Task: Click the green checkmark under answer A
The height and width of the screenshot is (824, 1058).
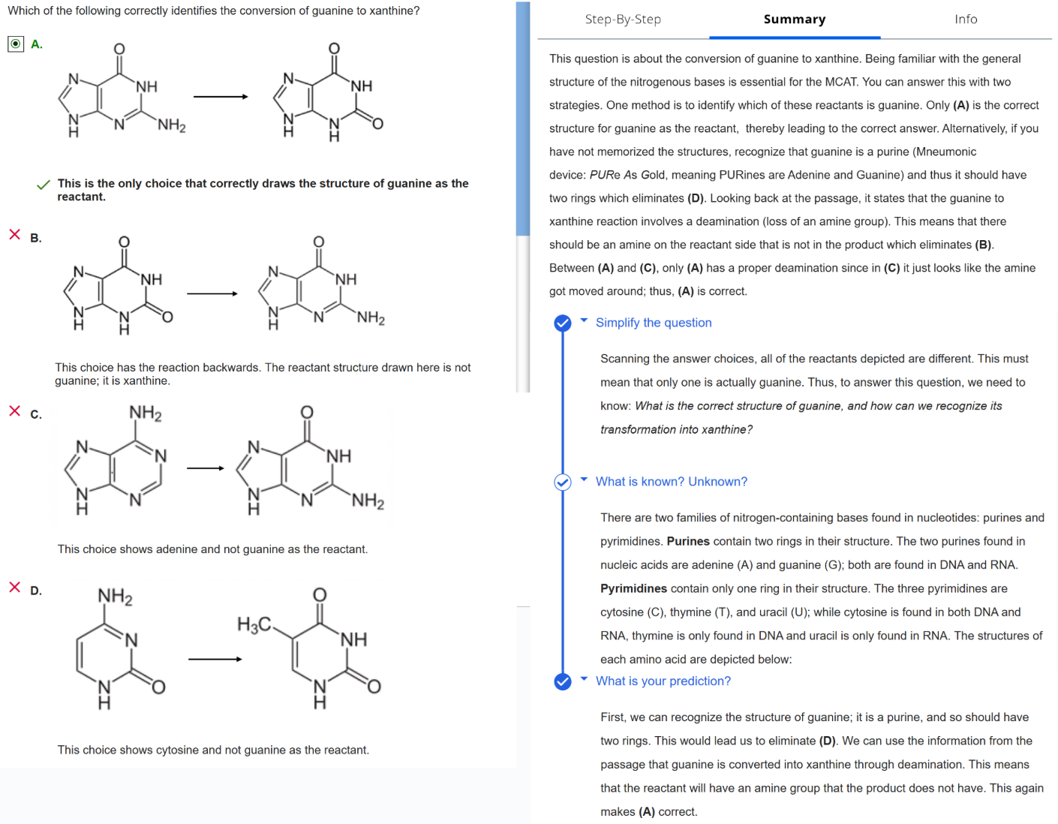Action: tap(44, 185)
